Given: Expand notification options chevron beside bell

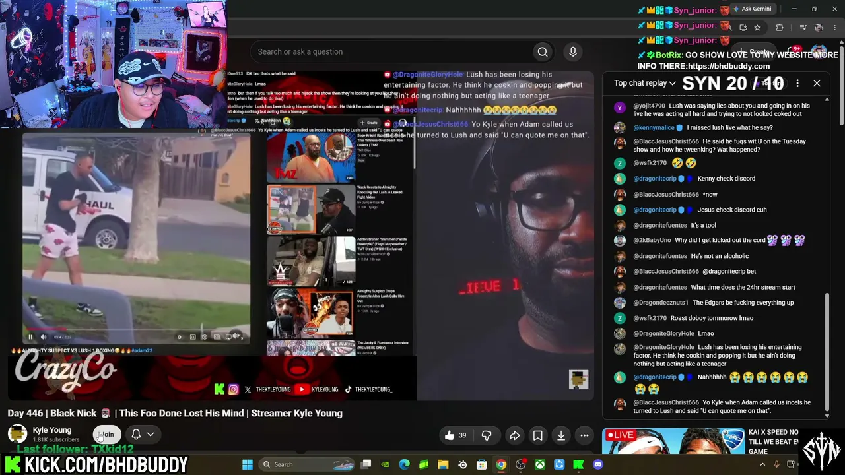Looking at the screenshot, I should click(151, 434).
